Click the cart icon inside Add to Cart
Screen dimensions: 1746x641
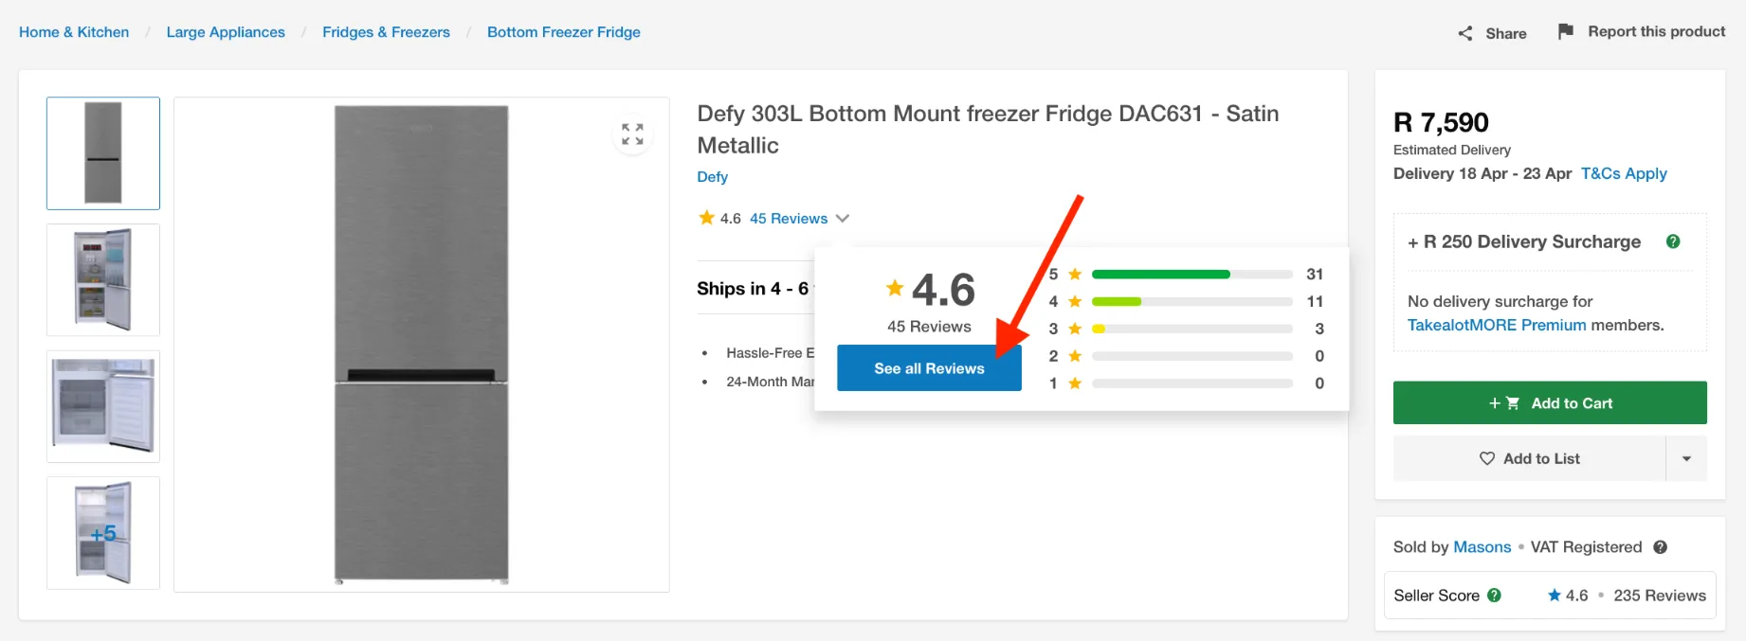[1515, 402]
